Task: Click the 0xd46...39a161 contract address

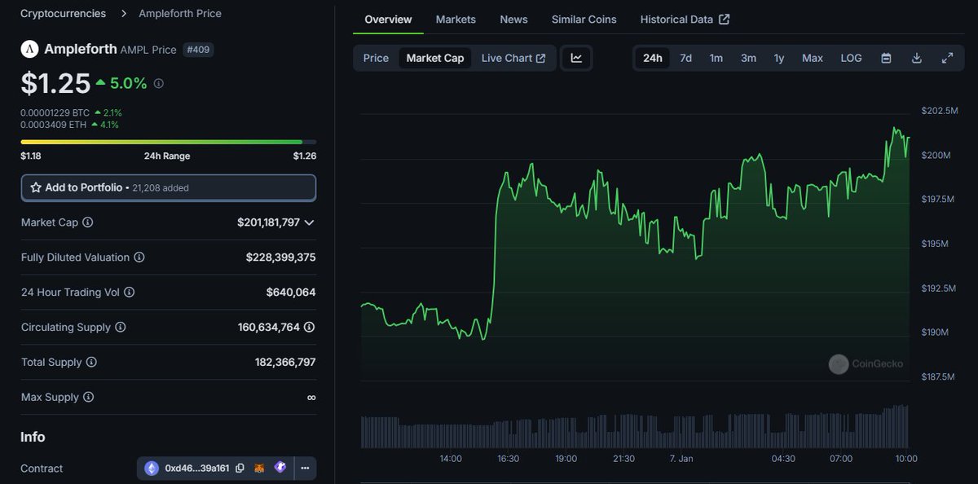Action: click(197, 469)
